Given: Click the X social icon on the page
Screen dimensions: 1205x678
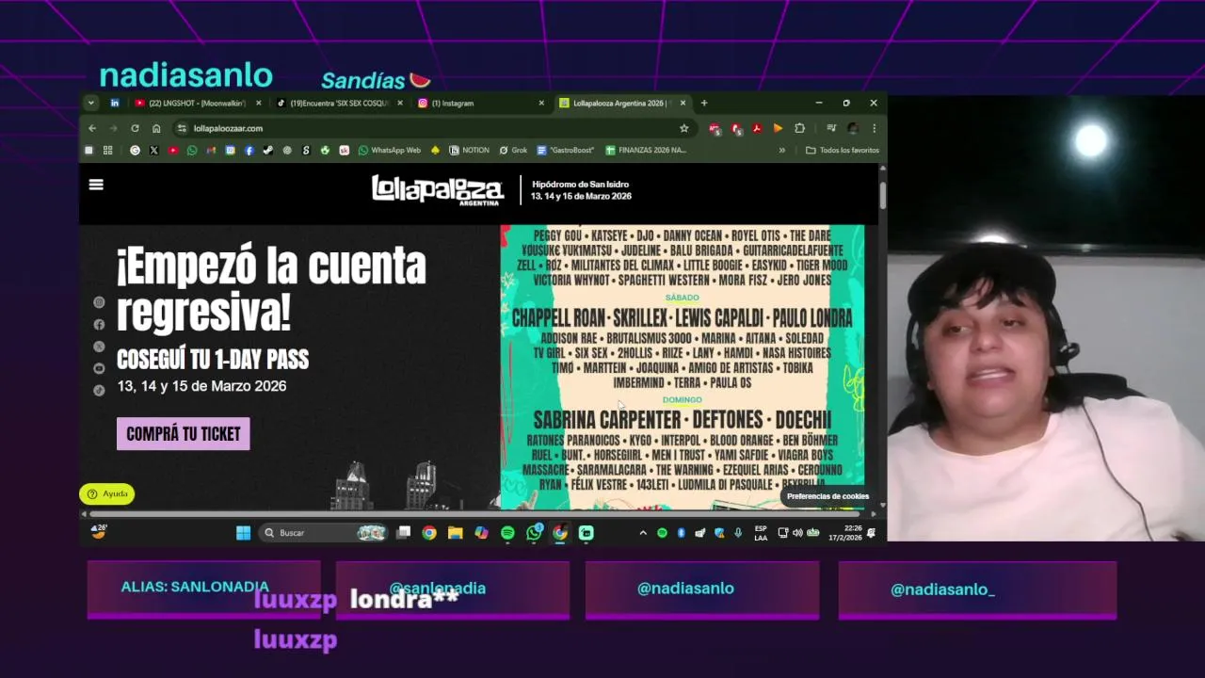Looking at the screenshot, I should click(x=99, y=347).
